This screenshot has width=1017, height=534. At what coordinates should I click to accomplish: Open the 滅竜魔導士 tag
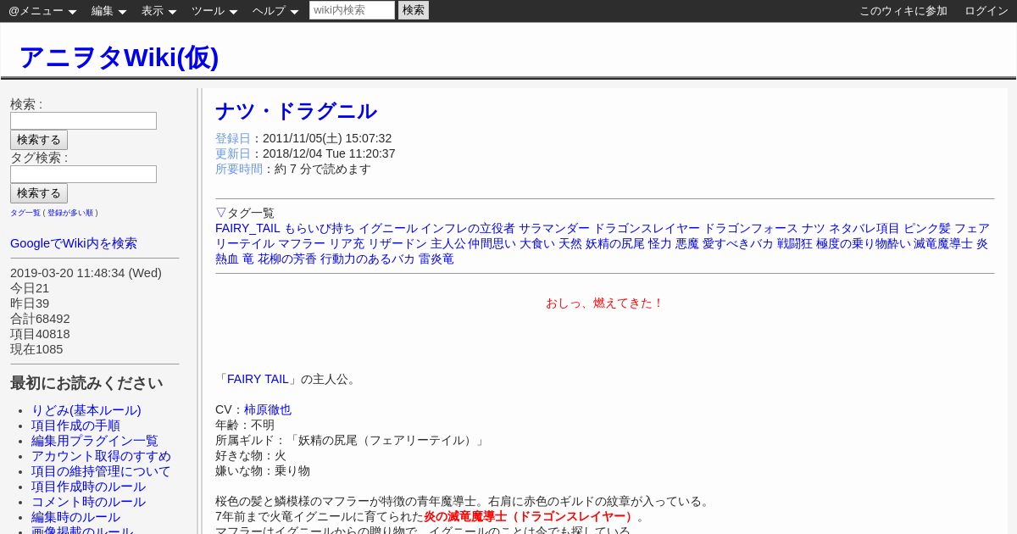click(x=943, y=243)
